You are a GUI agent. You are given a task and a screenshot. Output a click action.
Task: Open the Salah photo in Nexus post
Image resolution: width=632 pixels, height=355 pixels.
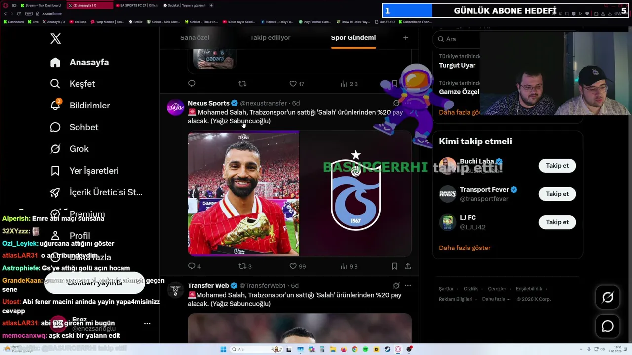(x=243, y=193)
